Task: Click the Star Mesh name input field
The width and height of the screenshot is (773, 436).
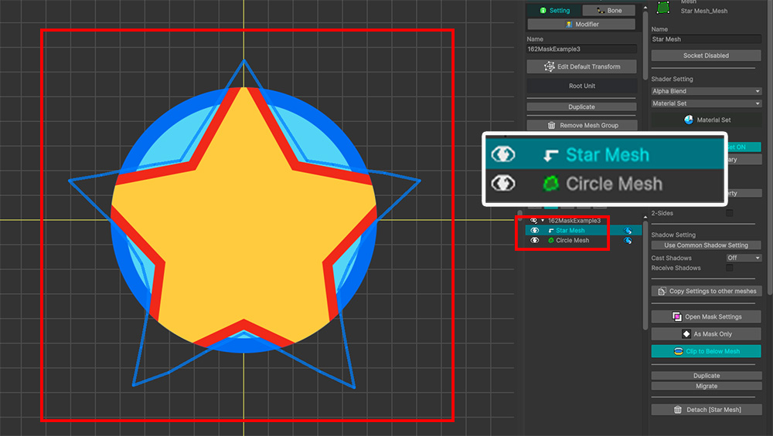Action: click(706, 39)
